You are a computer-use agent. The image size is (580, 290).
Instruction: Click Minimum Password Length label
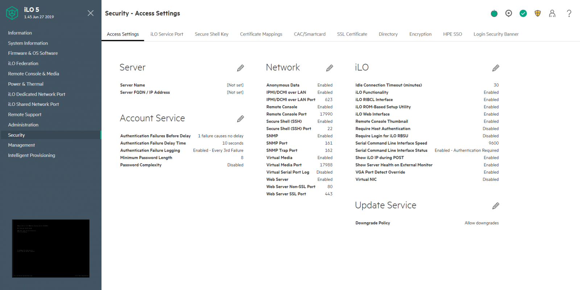[x=146, y=158]
